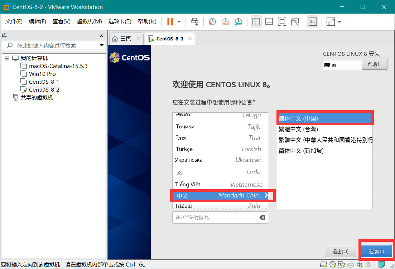Click the sound card status bar icon

tap(359, 265)
